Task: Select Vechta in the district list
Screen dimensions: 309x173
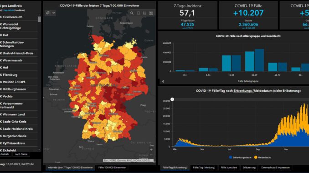Action: click(x=19, y=96)
